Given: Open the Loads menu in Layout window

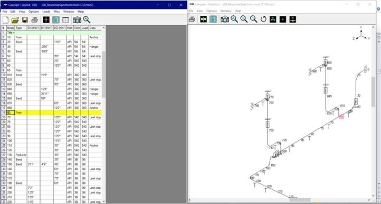Looking at the screenshot, I should [46, 12].
